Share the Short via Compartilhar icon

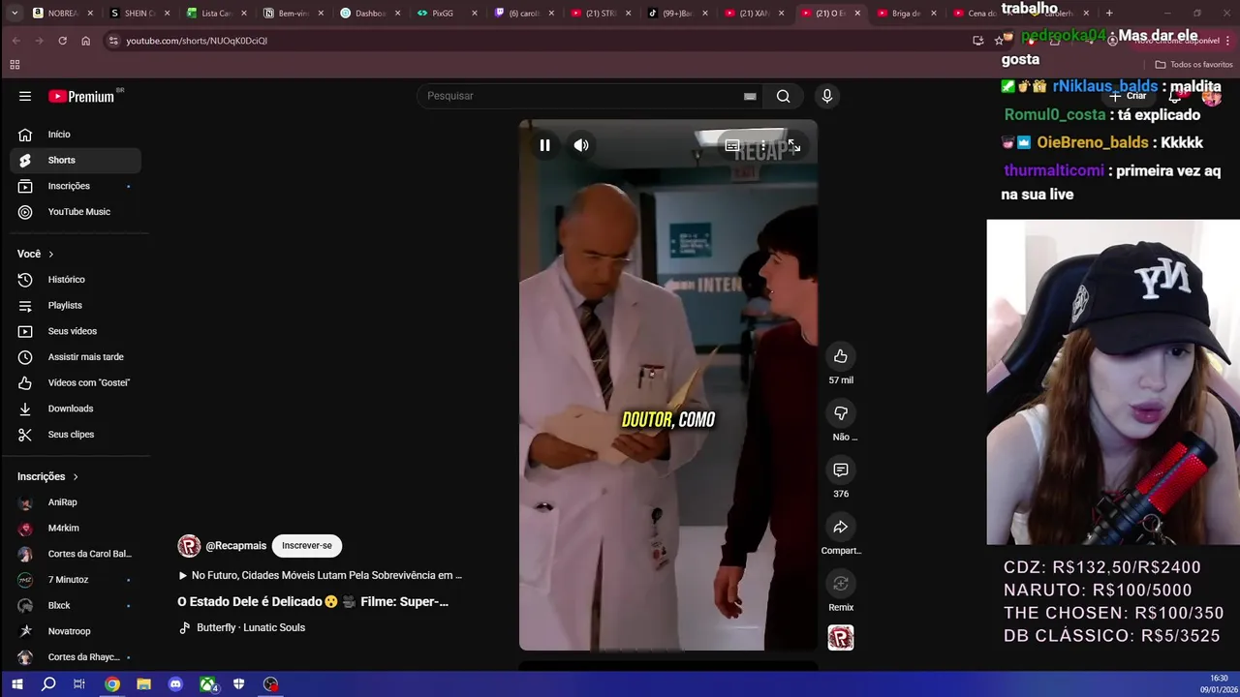point(841,527)
